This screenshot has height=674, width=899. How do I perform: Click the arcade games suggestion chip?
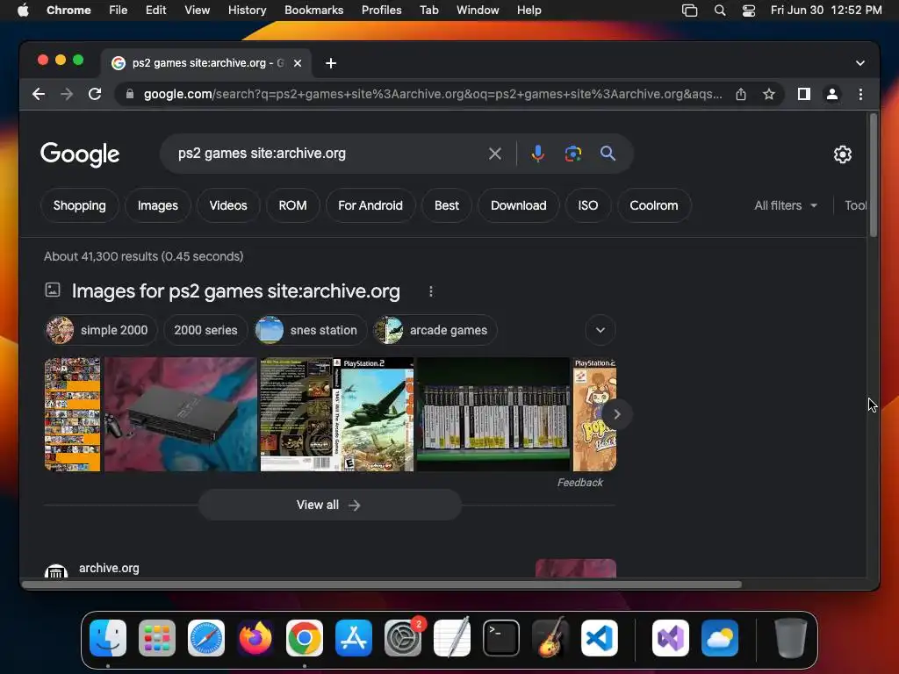pos(435,330)
